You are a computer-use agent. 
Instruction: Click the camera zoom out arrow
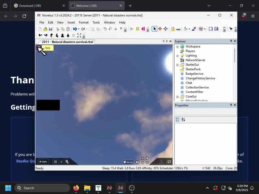pos(68,35)
